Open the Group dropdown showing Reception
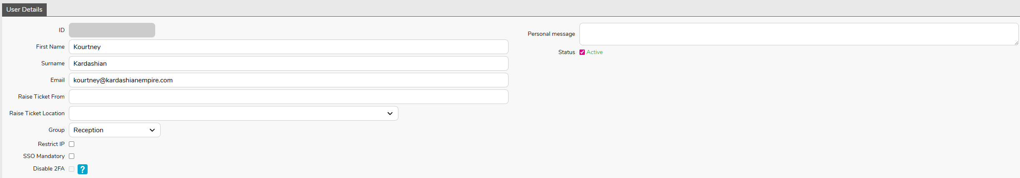The image size is (1020, 178). click(114, 130)
